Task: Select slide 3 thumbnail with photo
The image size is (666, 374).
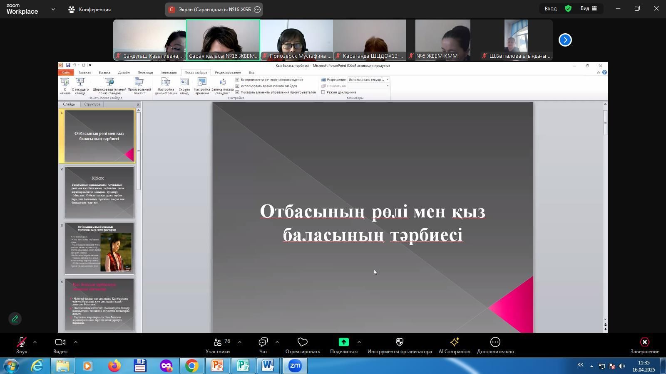Action: (x=99, y=249)
